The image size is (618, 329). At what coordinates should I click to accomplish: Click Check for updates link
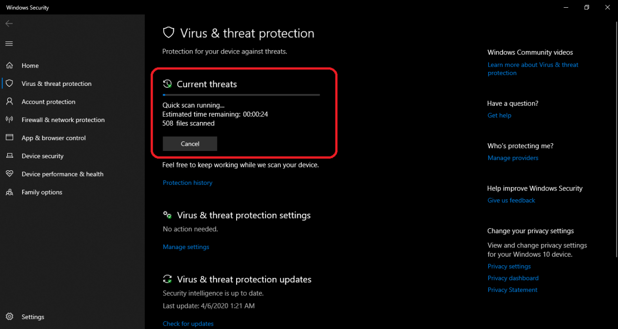click(188, 324)
